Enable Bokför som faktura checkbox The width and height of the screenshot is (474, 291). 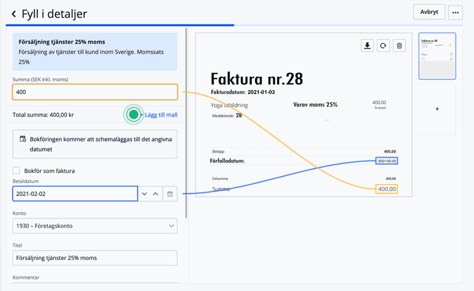coord(16,171)
